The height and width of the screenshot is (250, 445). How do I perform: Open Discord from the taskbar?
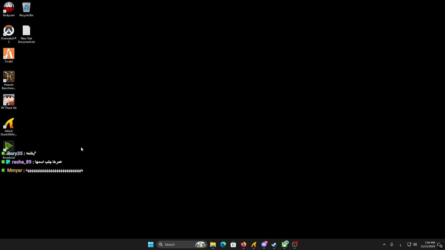pyautogui.click(x=264, y=244)
